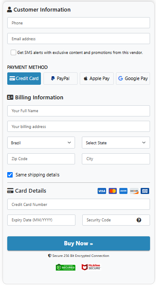This screenshot has width=156, height=286.
Task: Click the Mastercard logo icon
Action: click(113, 191)
